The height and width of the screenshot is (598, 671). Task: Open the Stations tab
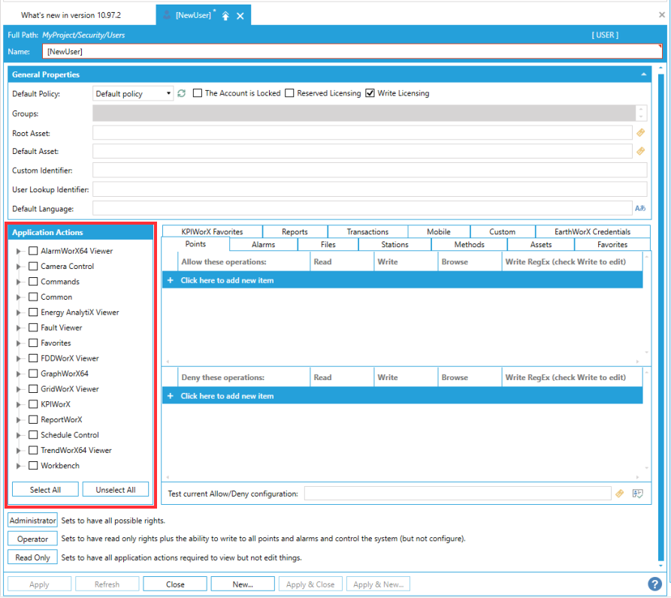394,244
